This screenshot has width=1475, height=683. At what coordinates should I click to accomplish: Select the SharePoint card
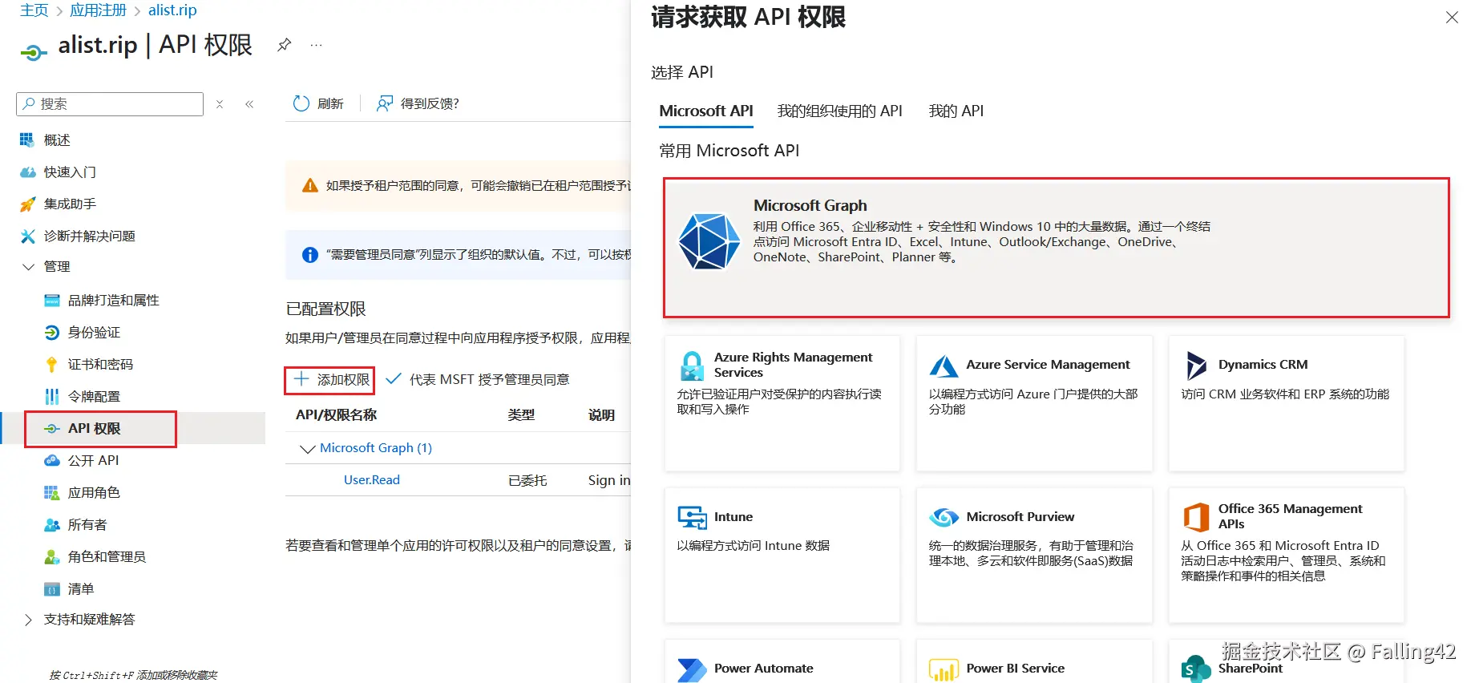[1287, 662]
